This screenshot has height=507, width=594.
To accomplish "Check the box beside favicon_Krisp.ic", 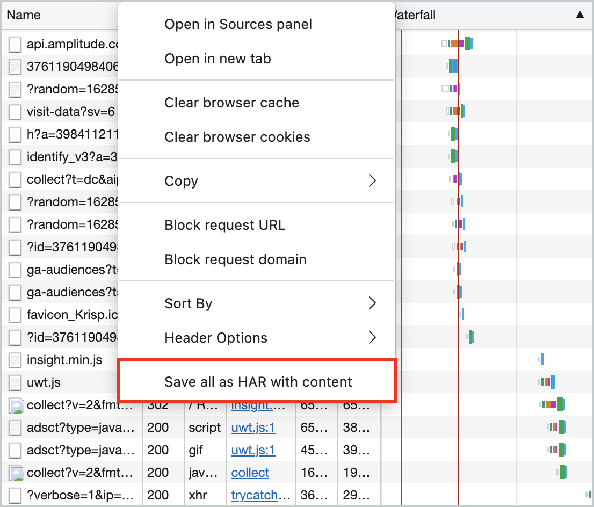I will (15, 314).
